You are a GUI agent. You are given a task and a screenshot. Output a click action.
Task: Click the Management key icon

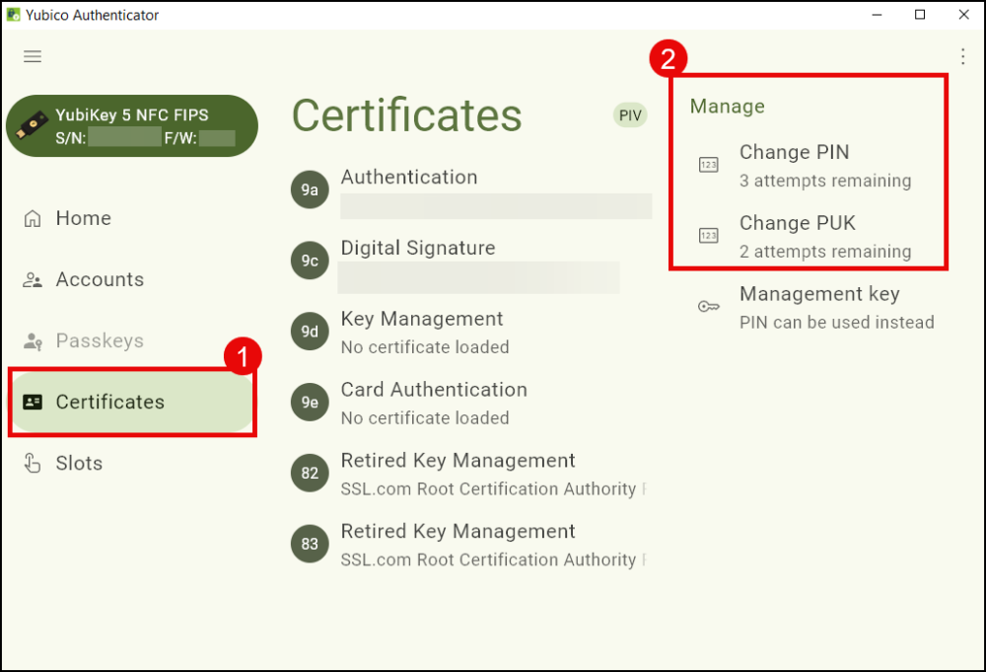[x=708, y=307]
